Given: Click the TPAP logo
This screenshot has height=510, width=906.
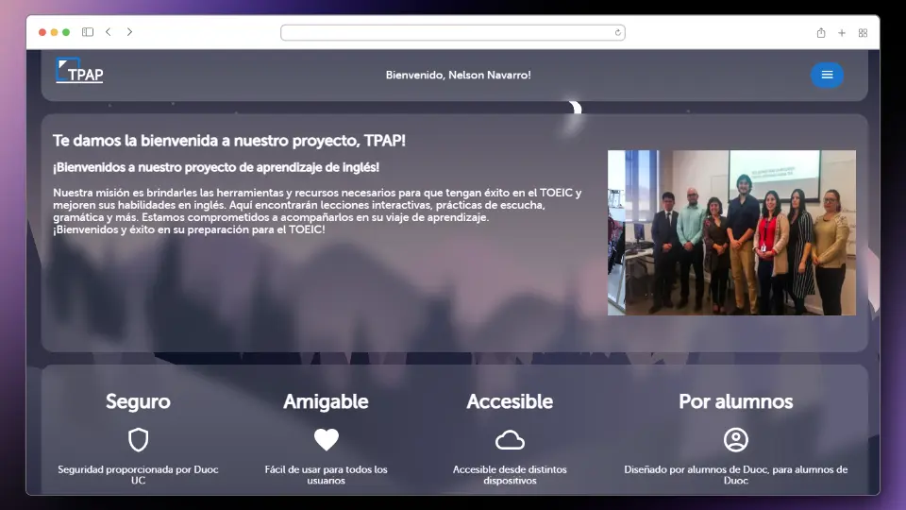Looking at the screenshot, I should tap(79, 72).
